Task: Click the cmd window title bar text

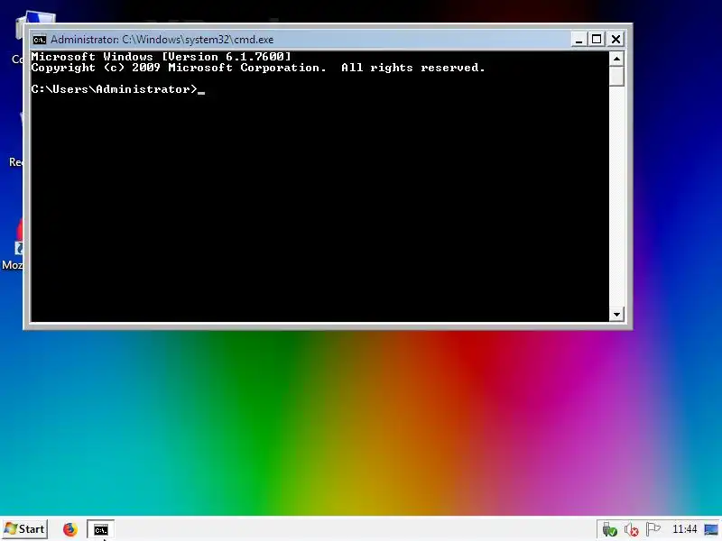Action: tap(162, 40)
